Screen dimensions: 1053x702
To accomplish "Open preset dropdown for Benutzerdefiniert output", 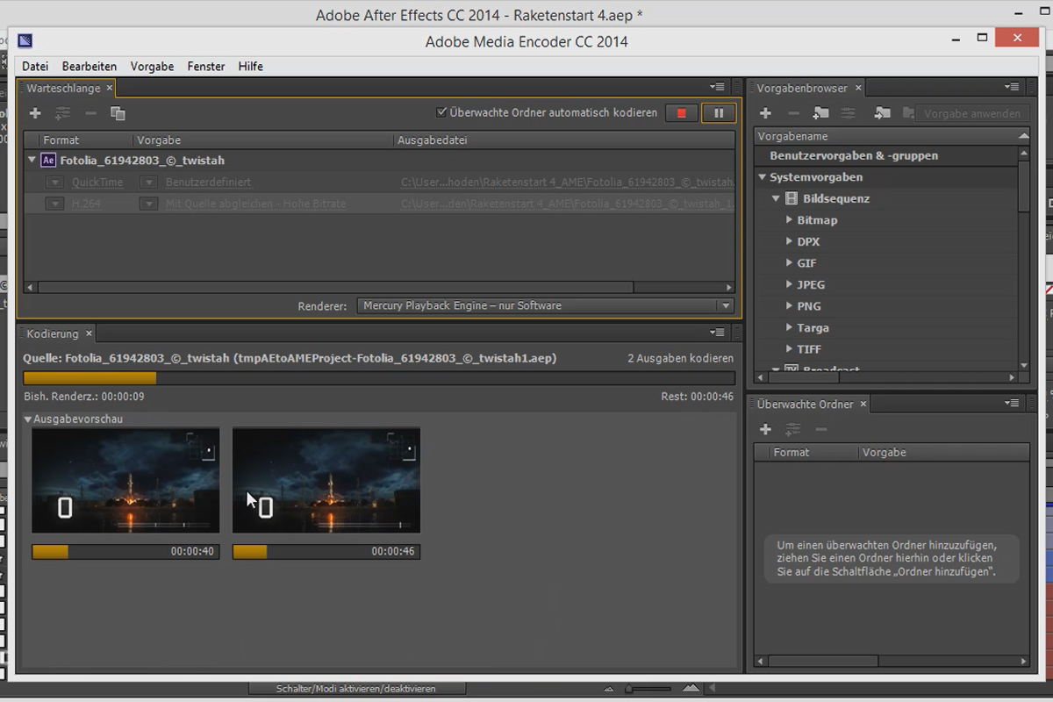I will tap(149, 182).
